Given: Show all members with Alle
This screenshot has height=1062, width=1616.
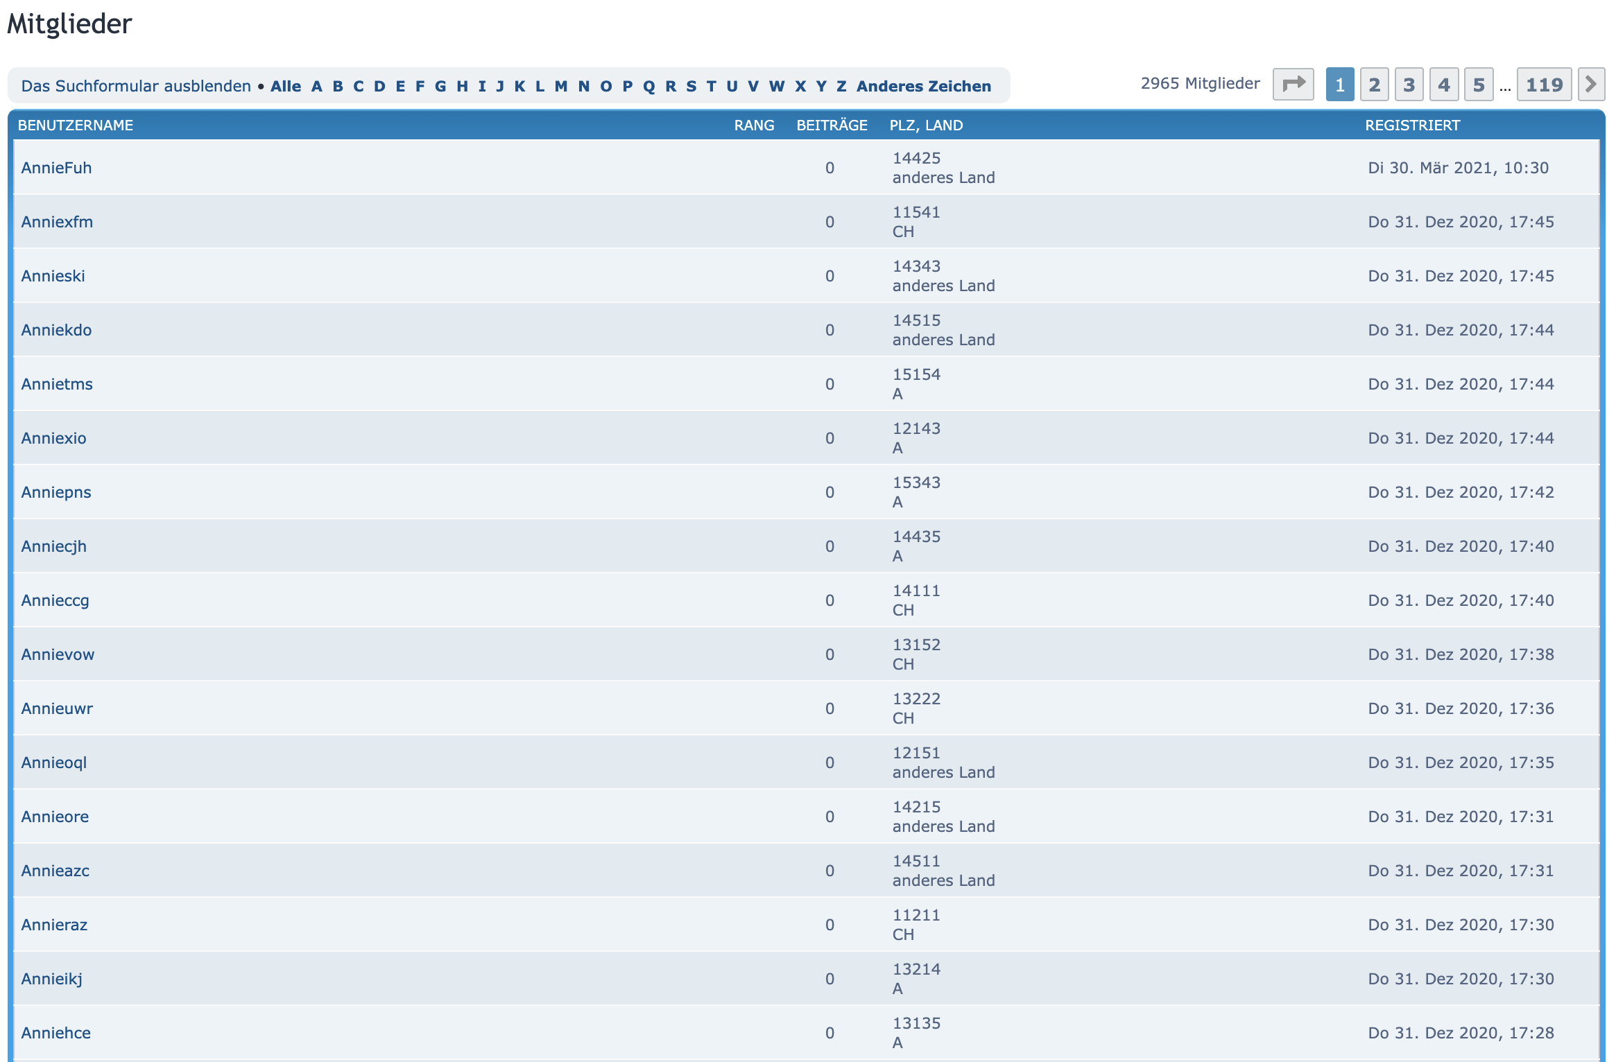Looking at the screenshot, I should click(286, 86).
